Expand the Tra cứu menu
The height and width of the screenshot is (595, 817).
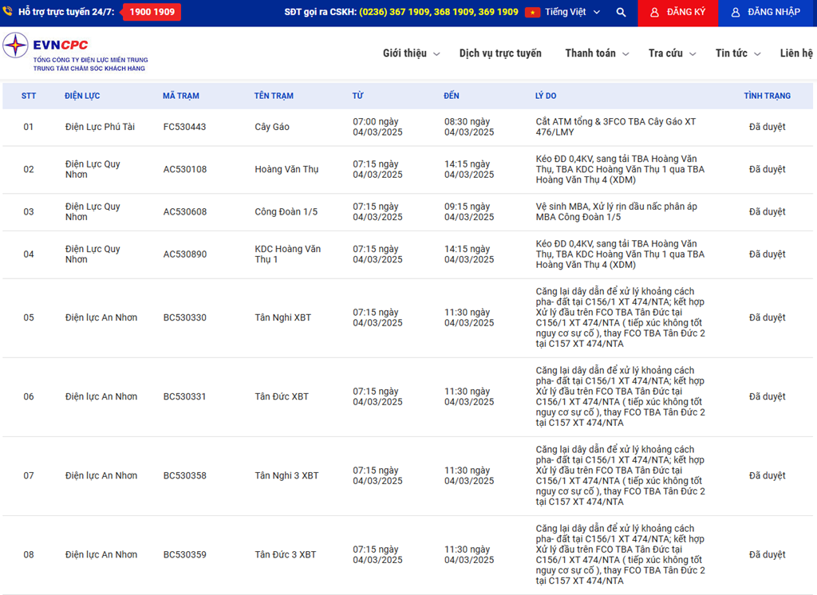(x=672, y=53)
